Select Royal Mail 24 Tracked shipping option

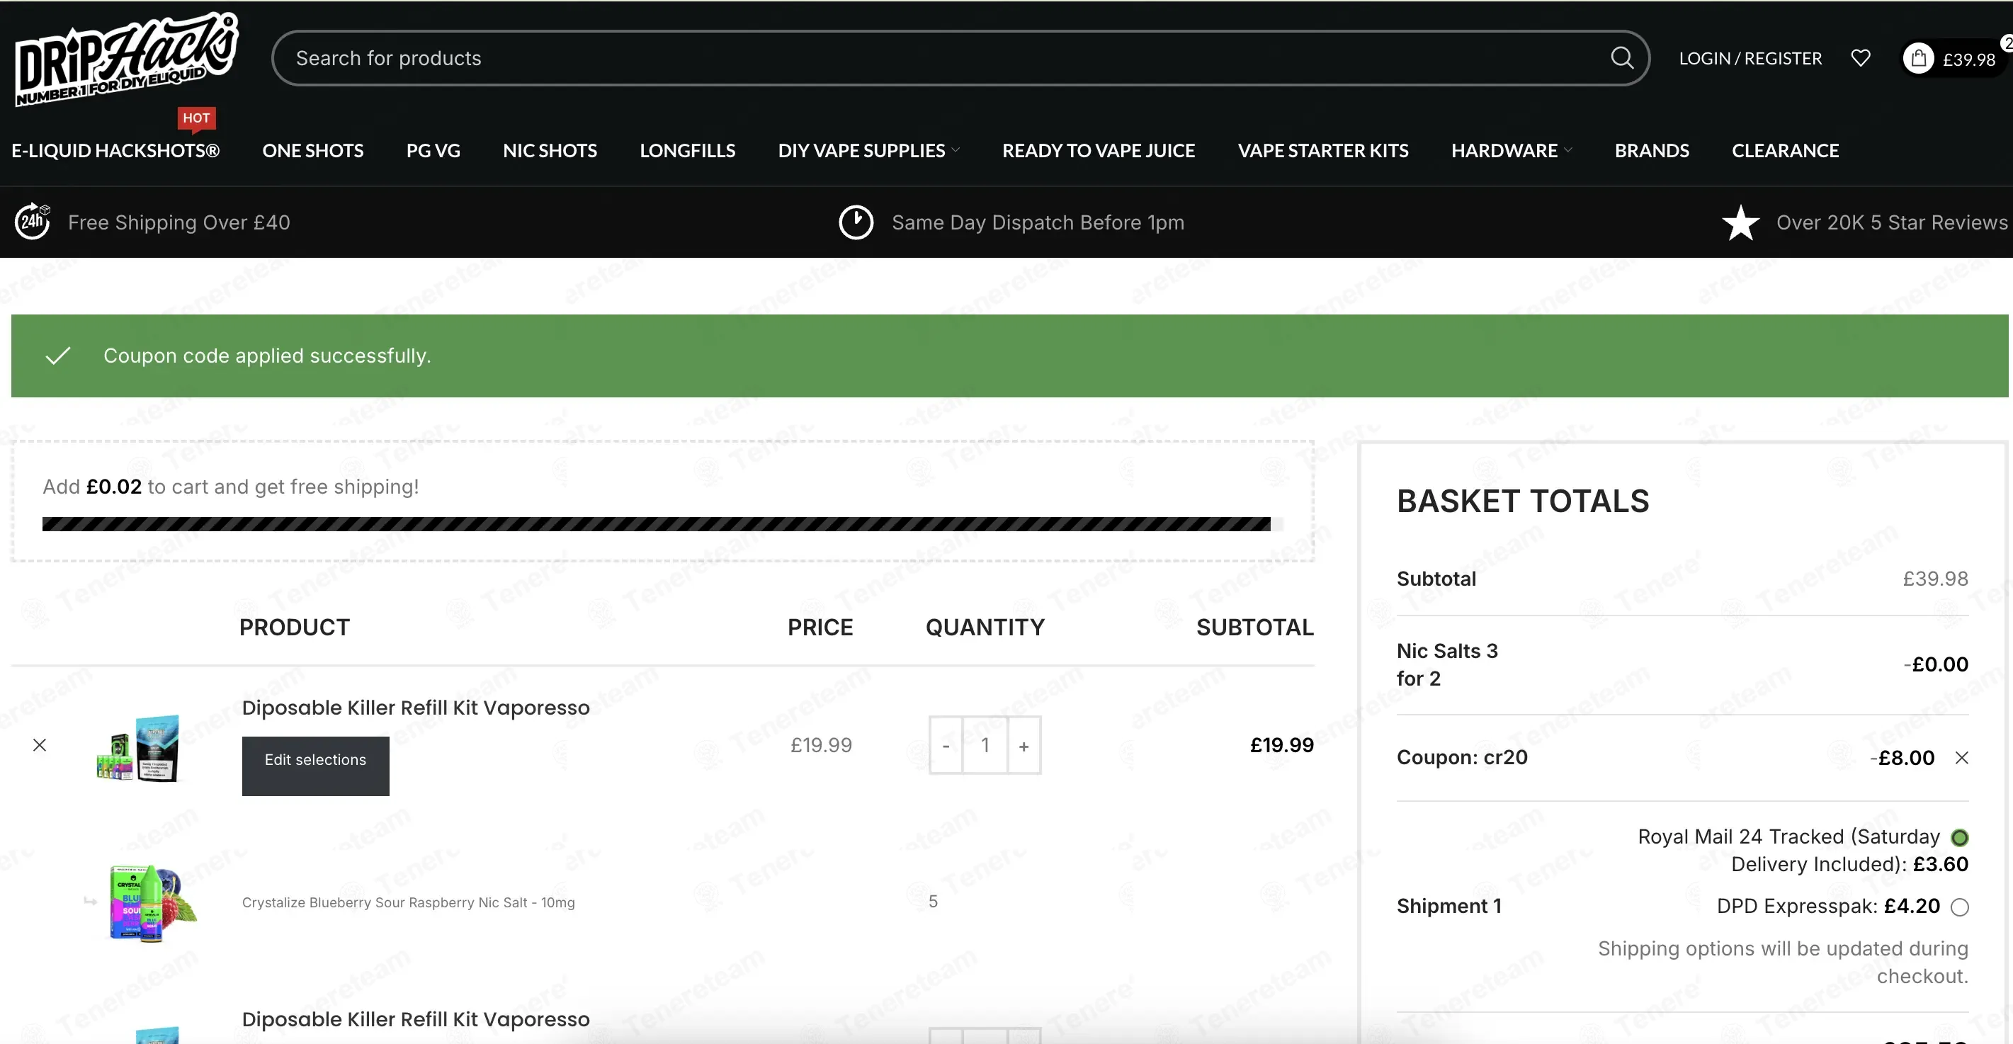(1959, 838)
